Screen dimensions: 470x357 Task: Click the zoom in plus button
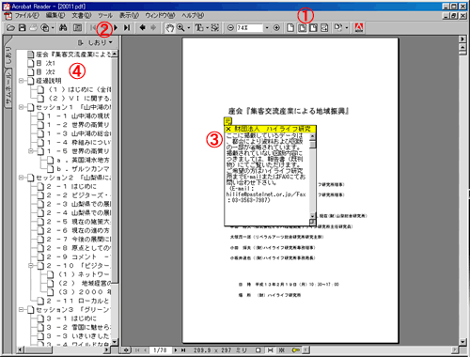[276, 28]
